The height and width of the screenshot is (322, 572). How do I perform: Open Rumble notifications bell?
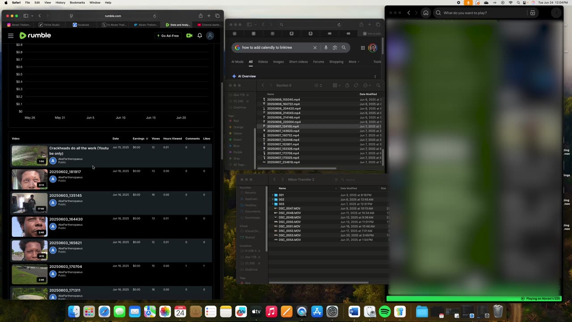200,36
